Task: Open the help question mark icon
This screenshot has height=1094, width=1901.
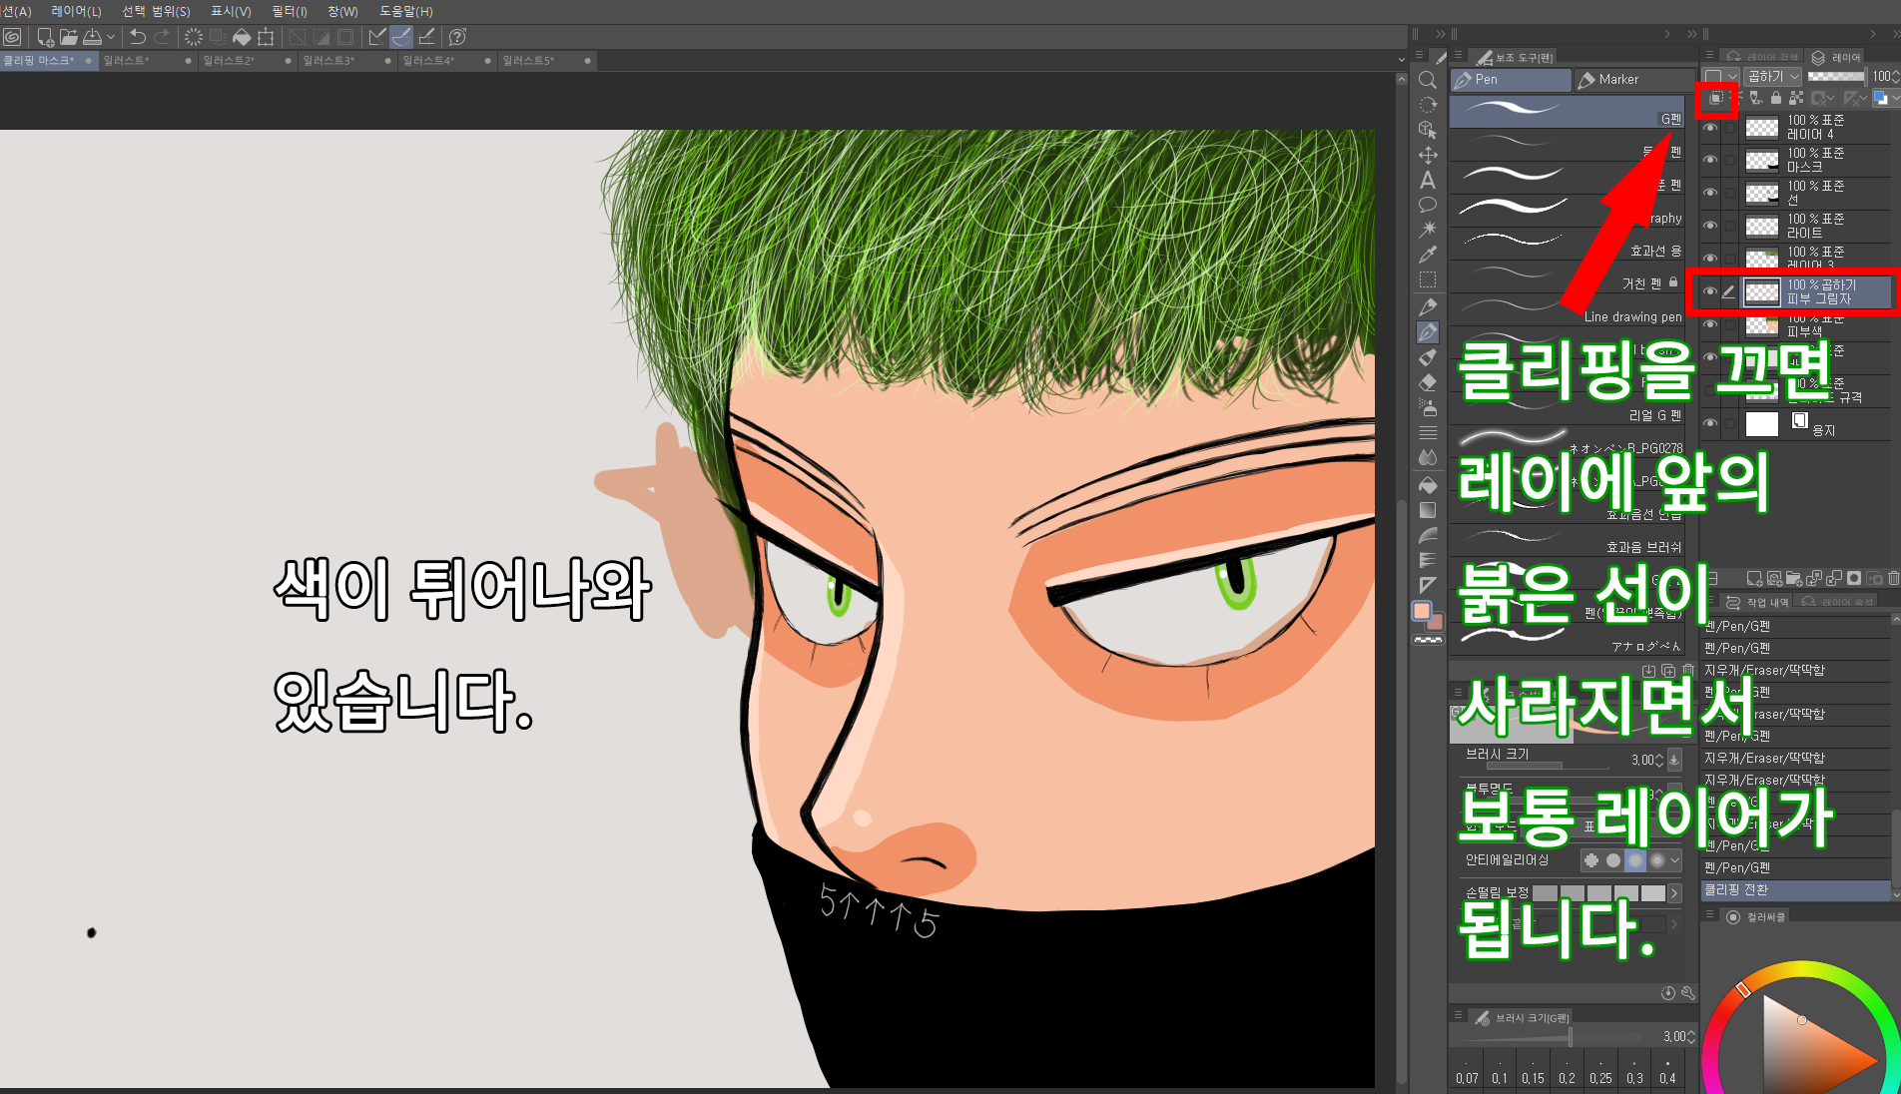Action: (x=457, y=37)
